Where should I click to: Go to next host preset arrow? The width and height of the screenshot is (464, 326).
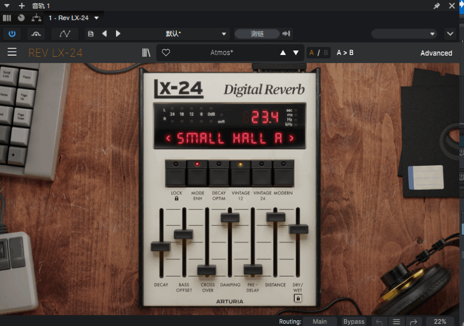click(118, 34)
